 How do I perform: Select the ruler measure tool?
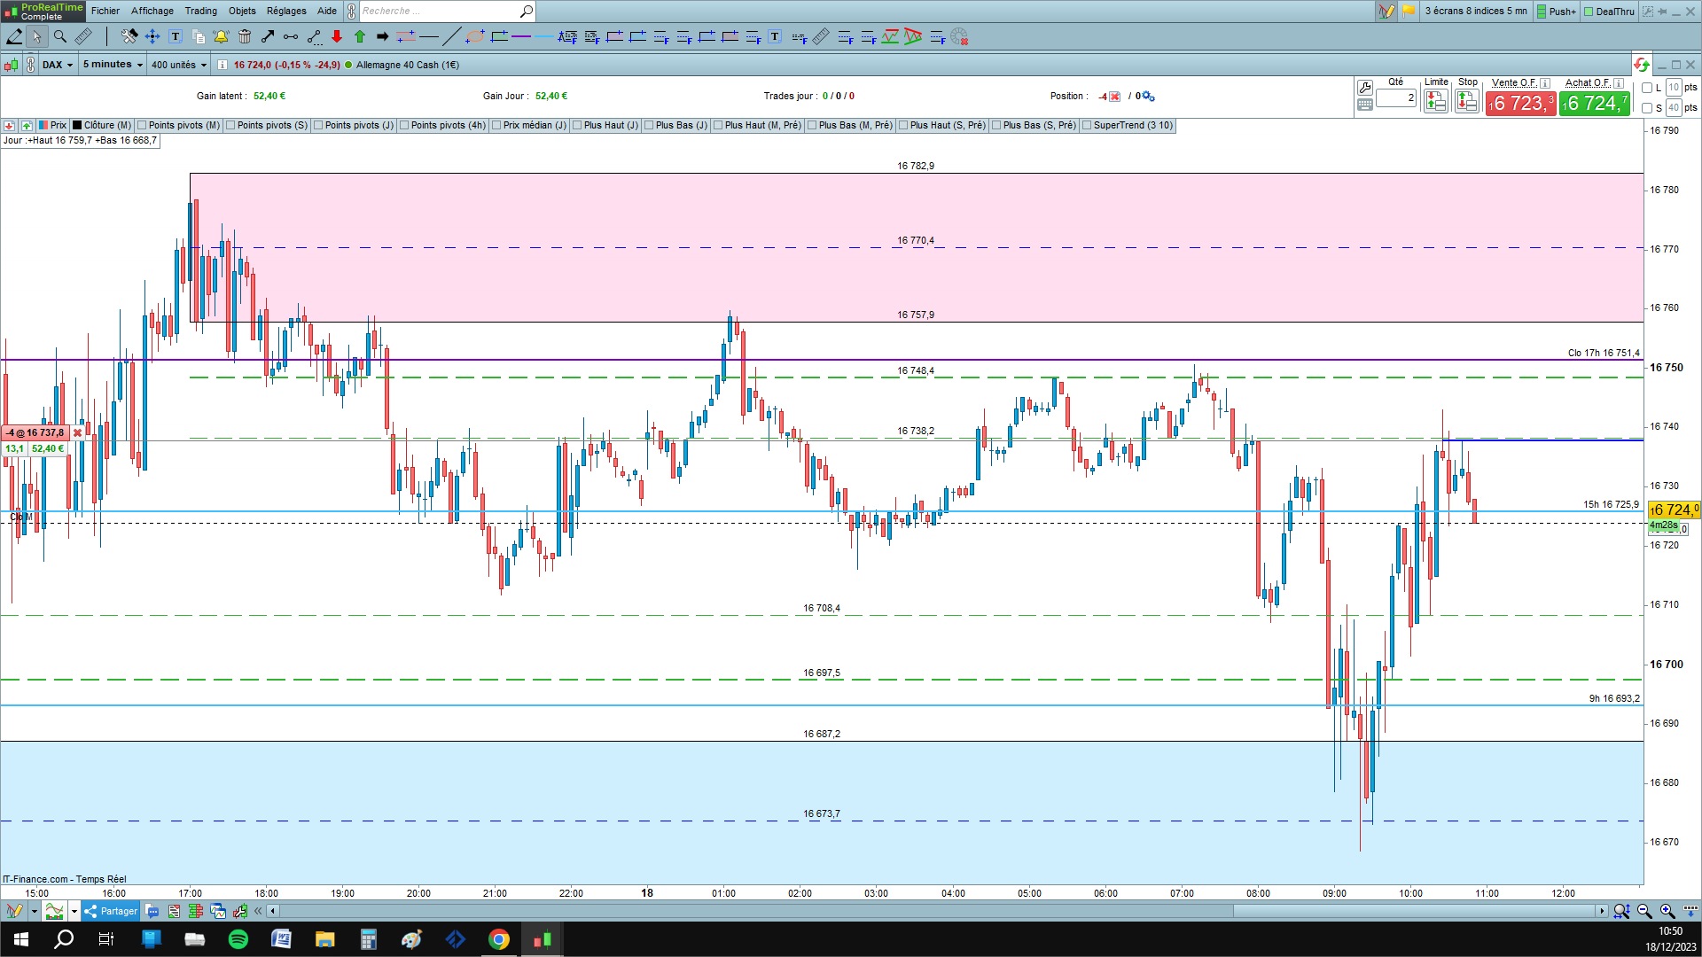[x=83, y=36]
